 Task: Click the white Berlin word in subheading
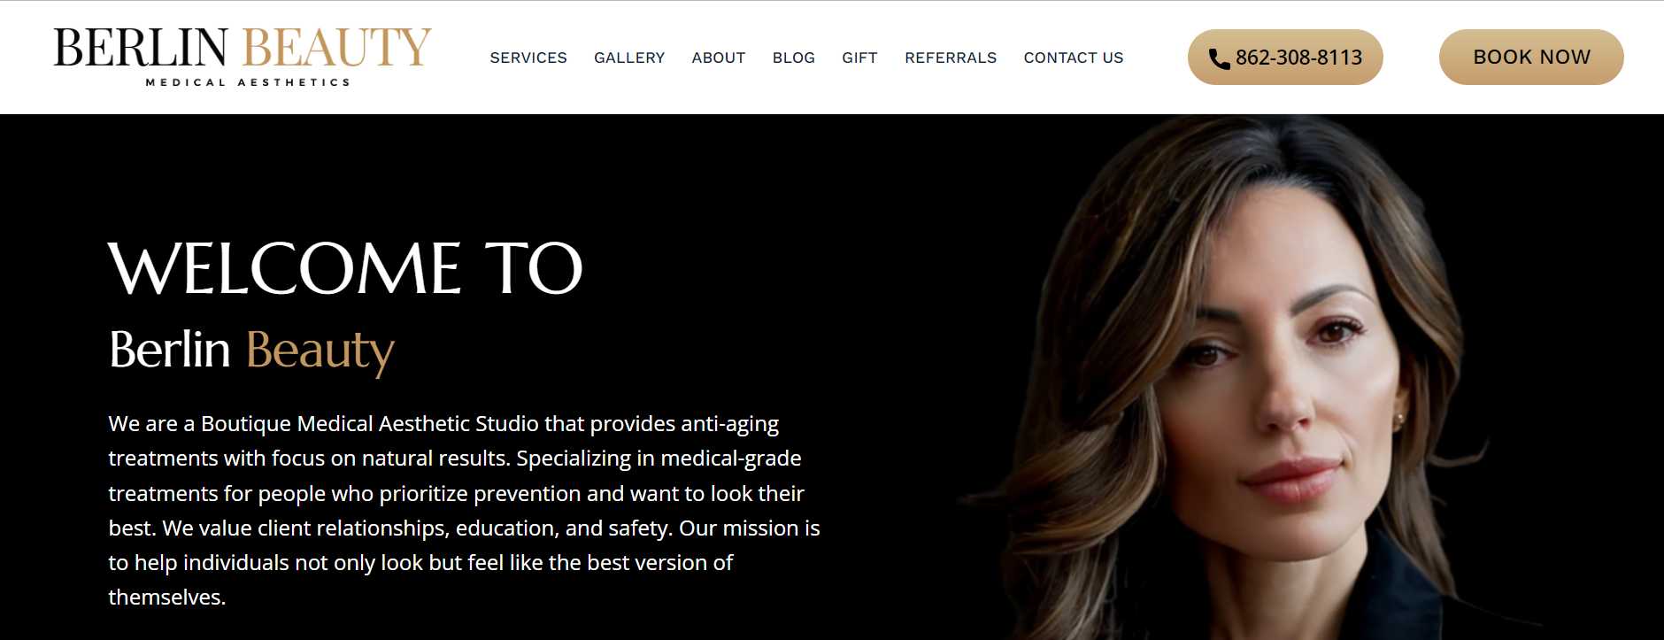click(x=170, y=349)
